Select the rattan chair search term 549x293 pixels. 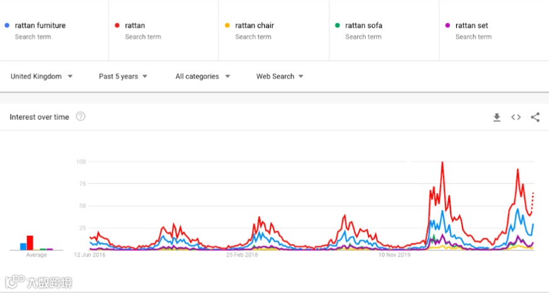point(255,26)
